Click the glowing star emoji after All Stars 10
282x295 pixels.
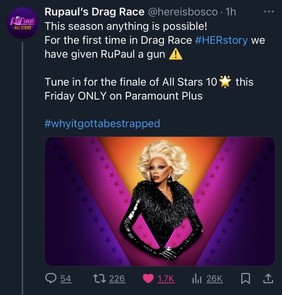[225, 82]
